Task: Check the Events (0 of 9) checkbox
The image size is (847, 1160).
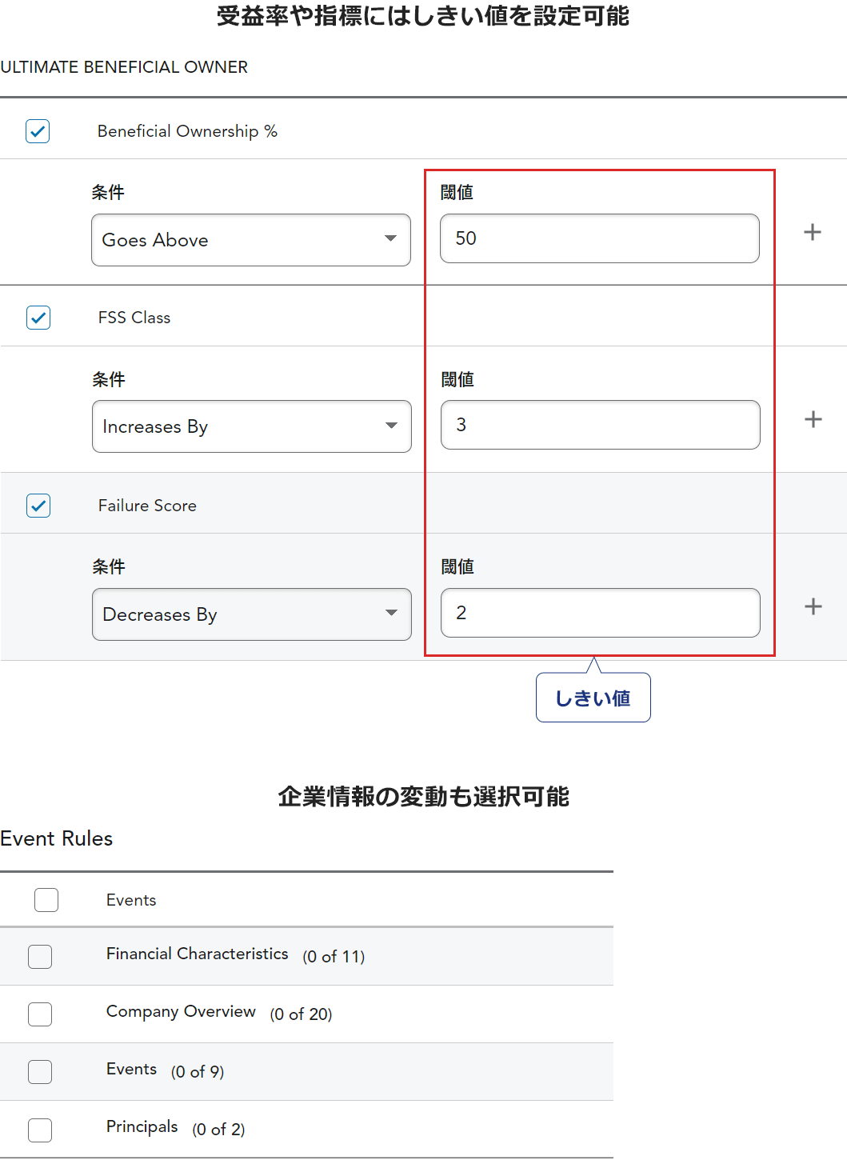Action: coord(40,1072)
